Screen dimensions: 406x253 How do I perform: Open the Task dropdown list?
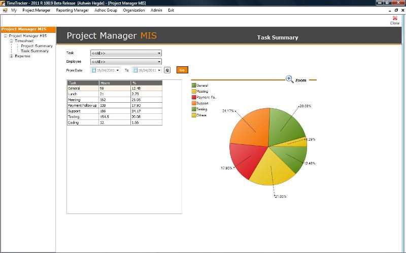tap(159, 53)
